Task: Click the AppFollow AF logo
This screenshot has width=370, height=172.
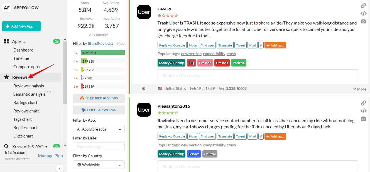Action: point(7,8)
